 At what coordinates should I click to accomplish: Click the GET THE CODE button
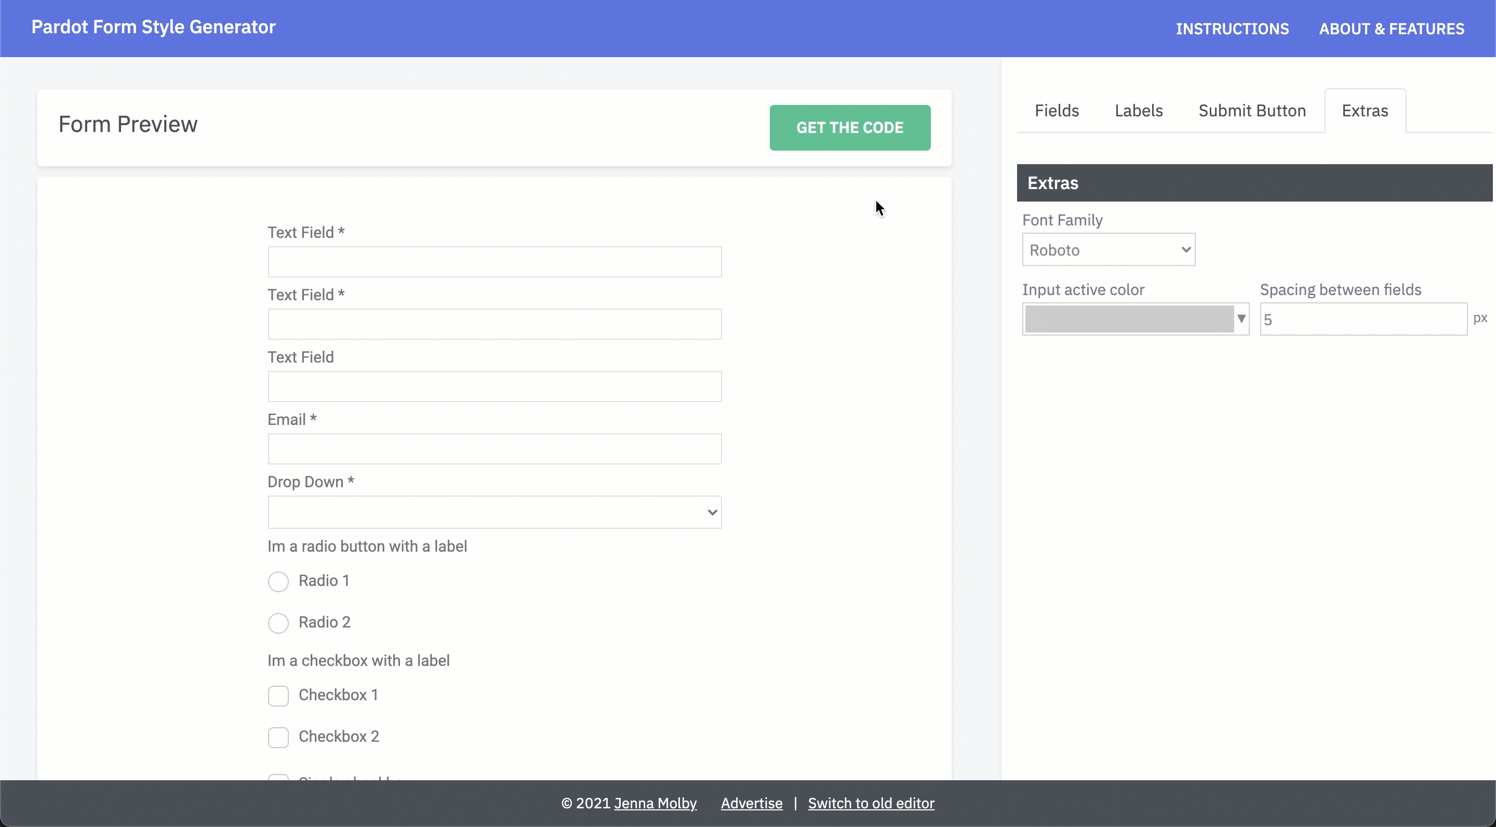click(850, 128)
